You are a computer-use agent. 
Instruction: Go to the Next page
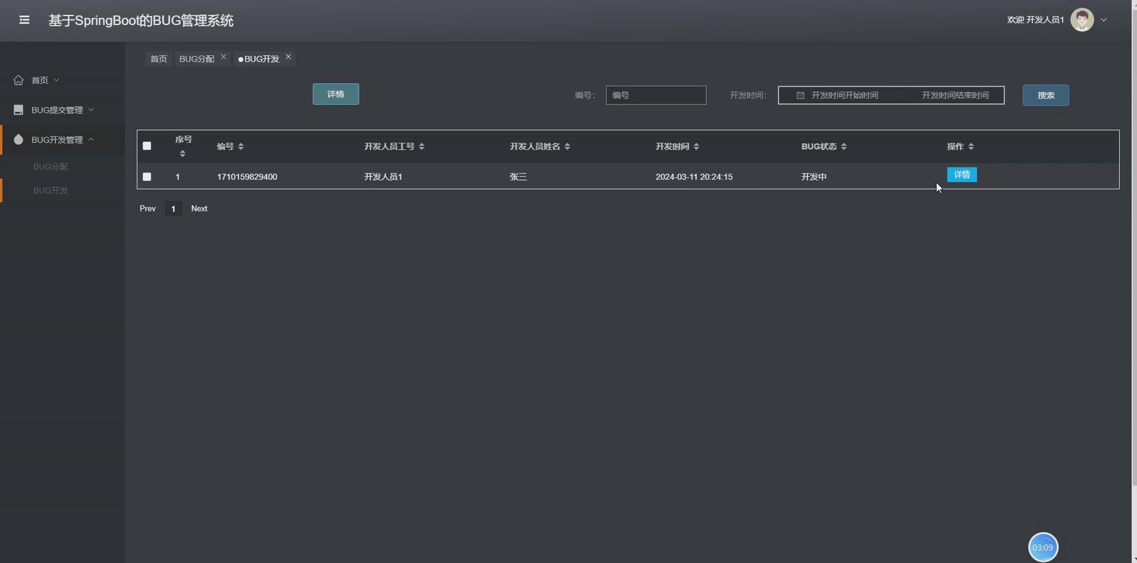pyautogui.click(x=199, y=208)
